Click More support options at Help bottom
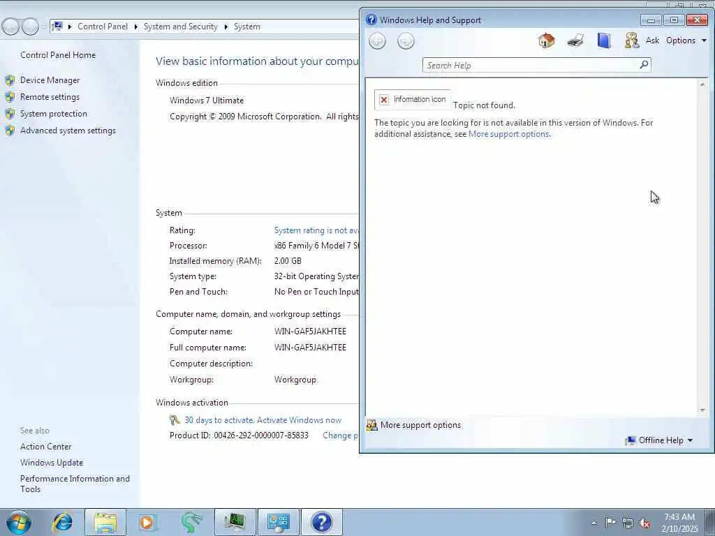 [x=420, y=425]
